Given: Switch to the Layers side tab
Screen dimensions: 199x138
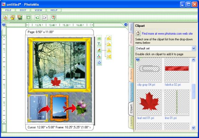Looking at the screenshot, I should pyautogui.click(x=131, y=122).
